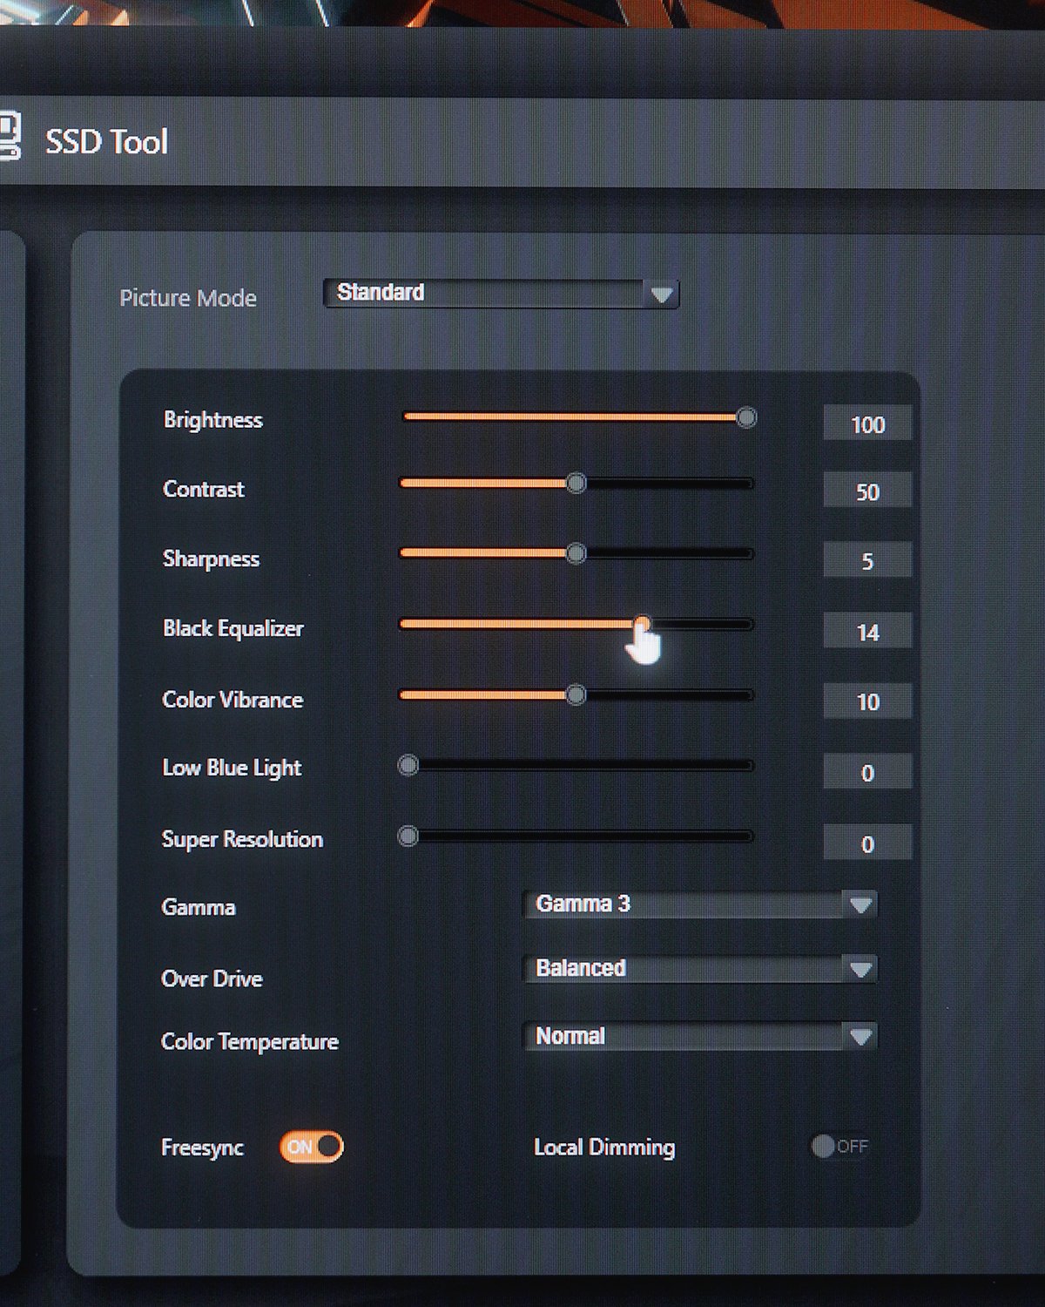The image size is (1045, 1307).
Task: Disable the Freesync toggle
Action: click(x=312, y=1147)
